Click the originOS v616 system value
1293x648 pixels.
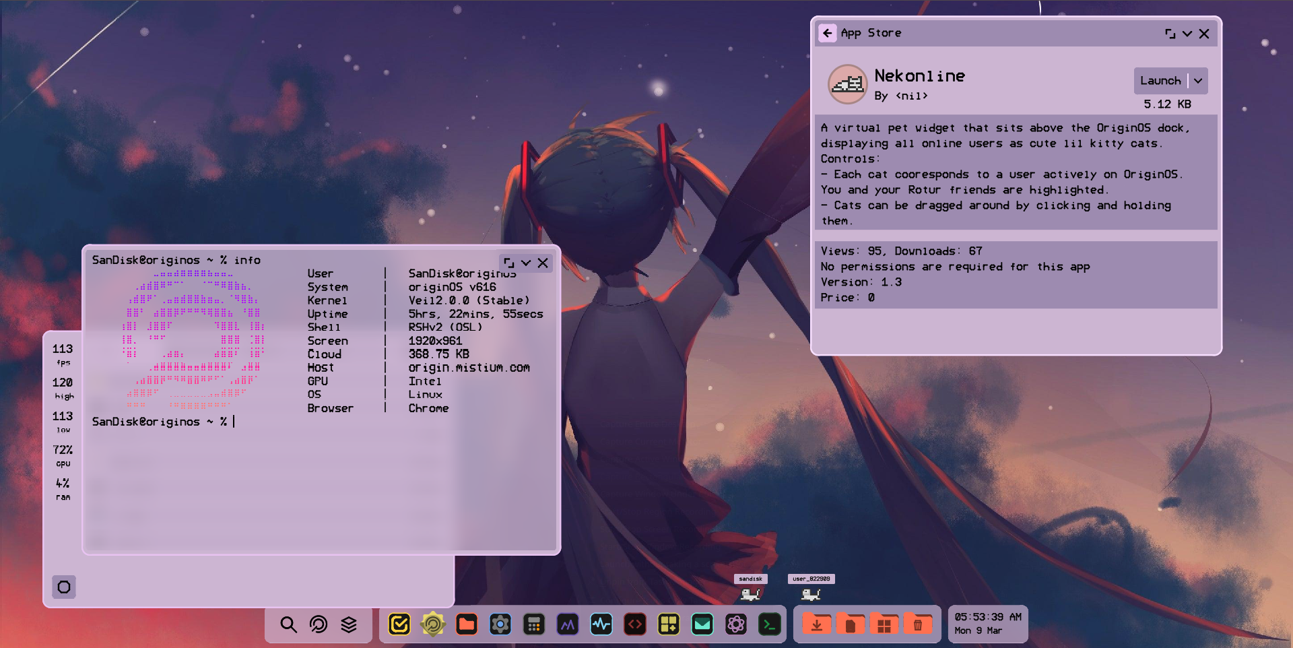tap(452, 287)
